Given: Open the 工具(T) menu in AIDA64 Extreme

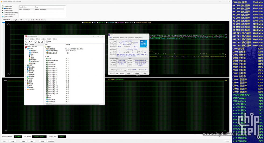Looking at the screenshot, I should (x=49, y=39).
